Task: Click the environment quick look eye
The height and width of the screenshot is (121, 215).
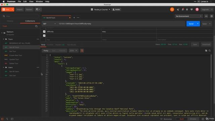Action: (x=206, y=16)
